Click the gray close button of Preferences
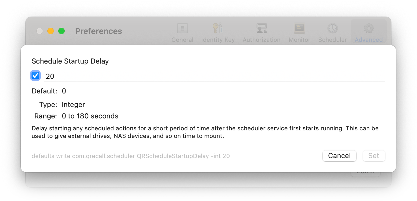Image resolution: width=417 pixels, height=201 pixels. pyautogui.click(x=40, y=31)
